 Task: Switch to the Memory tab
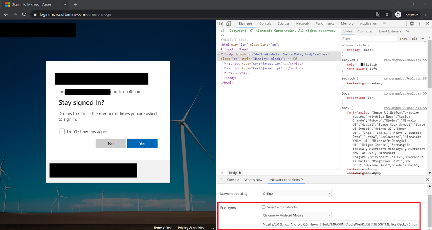pos(347,23)
